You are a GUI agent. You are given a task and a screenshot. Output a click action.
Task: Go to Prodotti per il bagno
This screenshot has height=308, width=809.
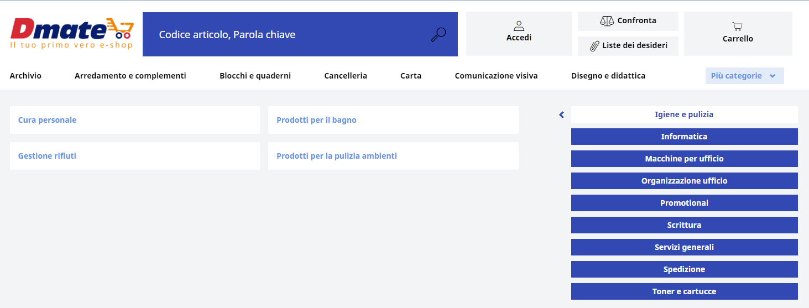point(316,120)
